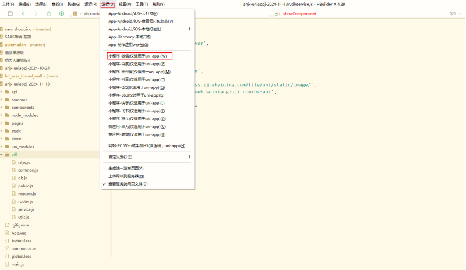Screen dimensions: 466x270
Task: Open the 工具(T) menu
Action: [142, 4]
